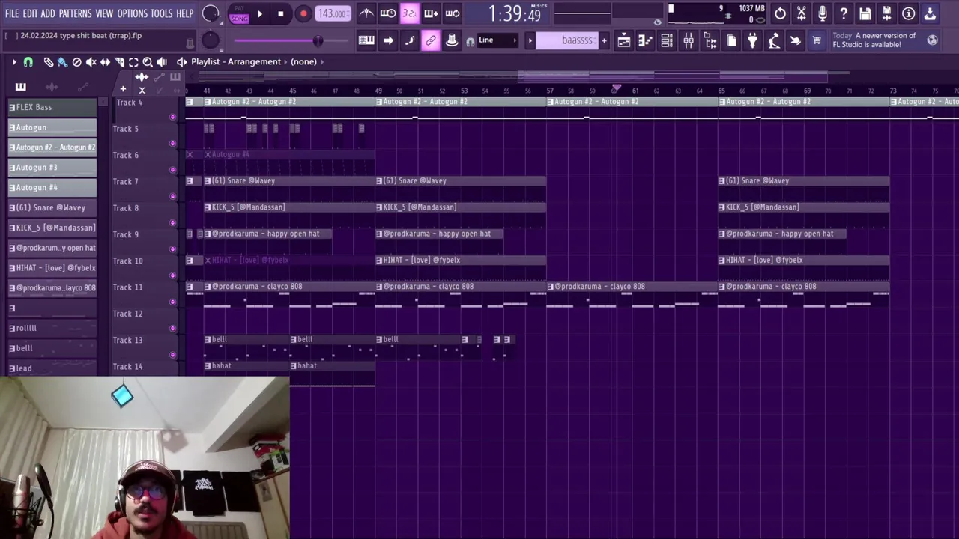Export project as audio file
959x539 pixels.
(887, 13)
